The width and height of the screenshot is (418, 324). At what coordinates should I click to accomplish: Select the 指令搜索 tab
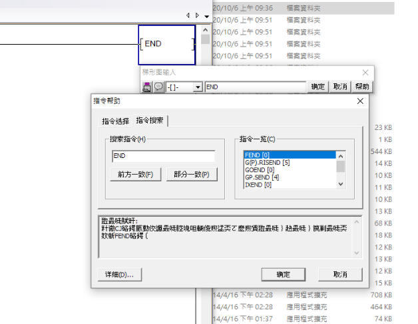(x=149, y=120)
